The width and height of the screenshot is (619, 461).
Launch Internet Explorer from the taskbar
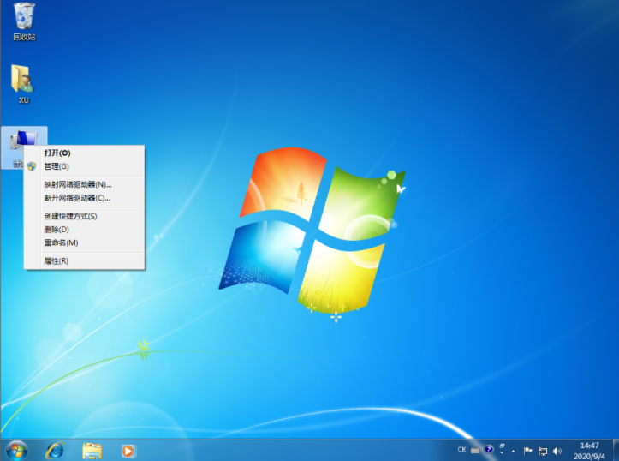pyautogui.click(x=56, y=450)
